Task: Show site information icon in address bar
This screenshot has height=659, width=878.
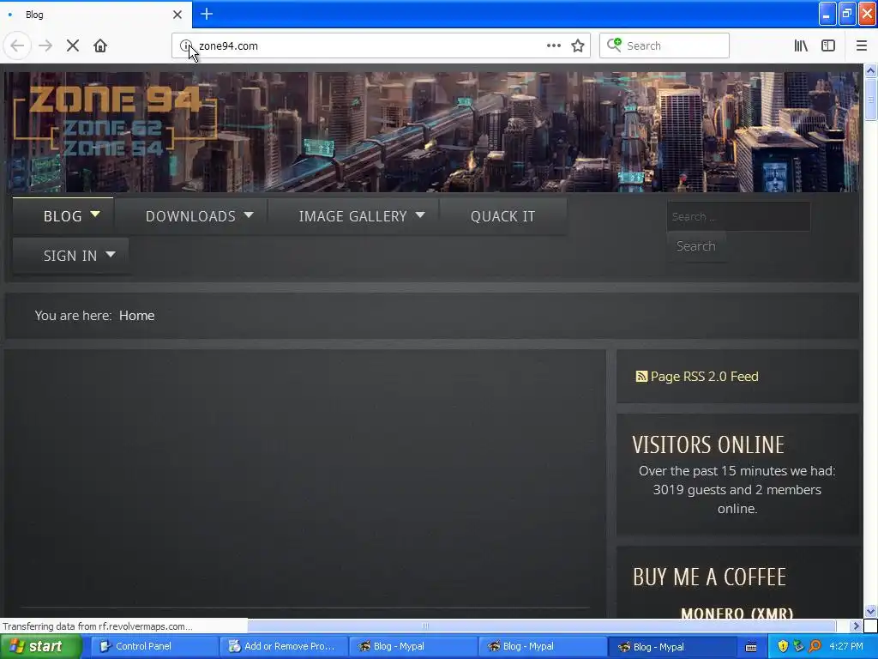Action: [x=186, y=45]
